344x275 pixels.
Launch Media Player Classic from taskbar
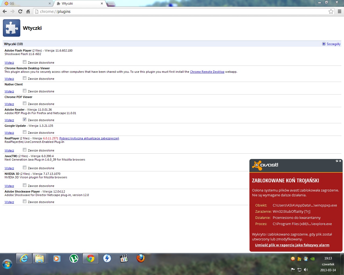(x=124, y=259)
